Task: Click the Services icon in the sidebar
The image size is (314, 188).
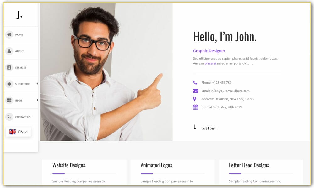Action: click(9, 68)
